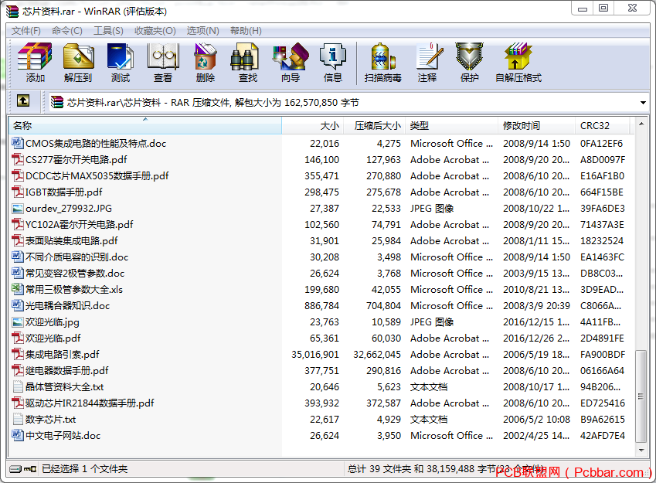This screenshot has height=483, width=656.
Task: Open the Favorites (收藏夹) menu
Action: pyautogui.click(x=155, y=31)
